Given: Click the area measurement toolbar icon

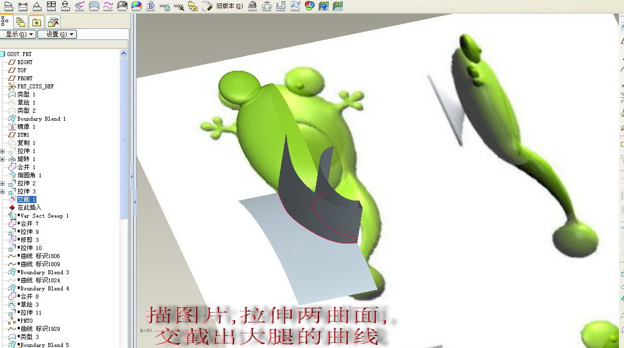Looking at the screenshot, I should pyautogui.click(x=51, y=6).
